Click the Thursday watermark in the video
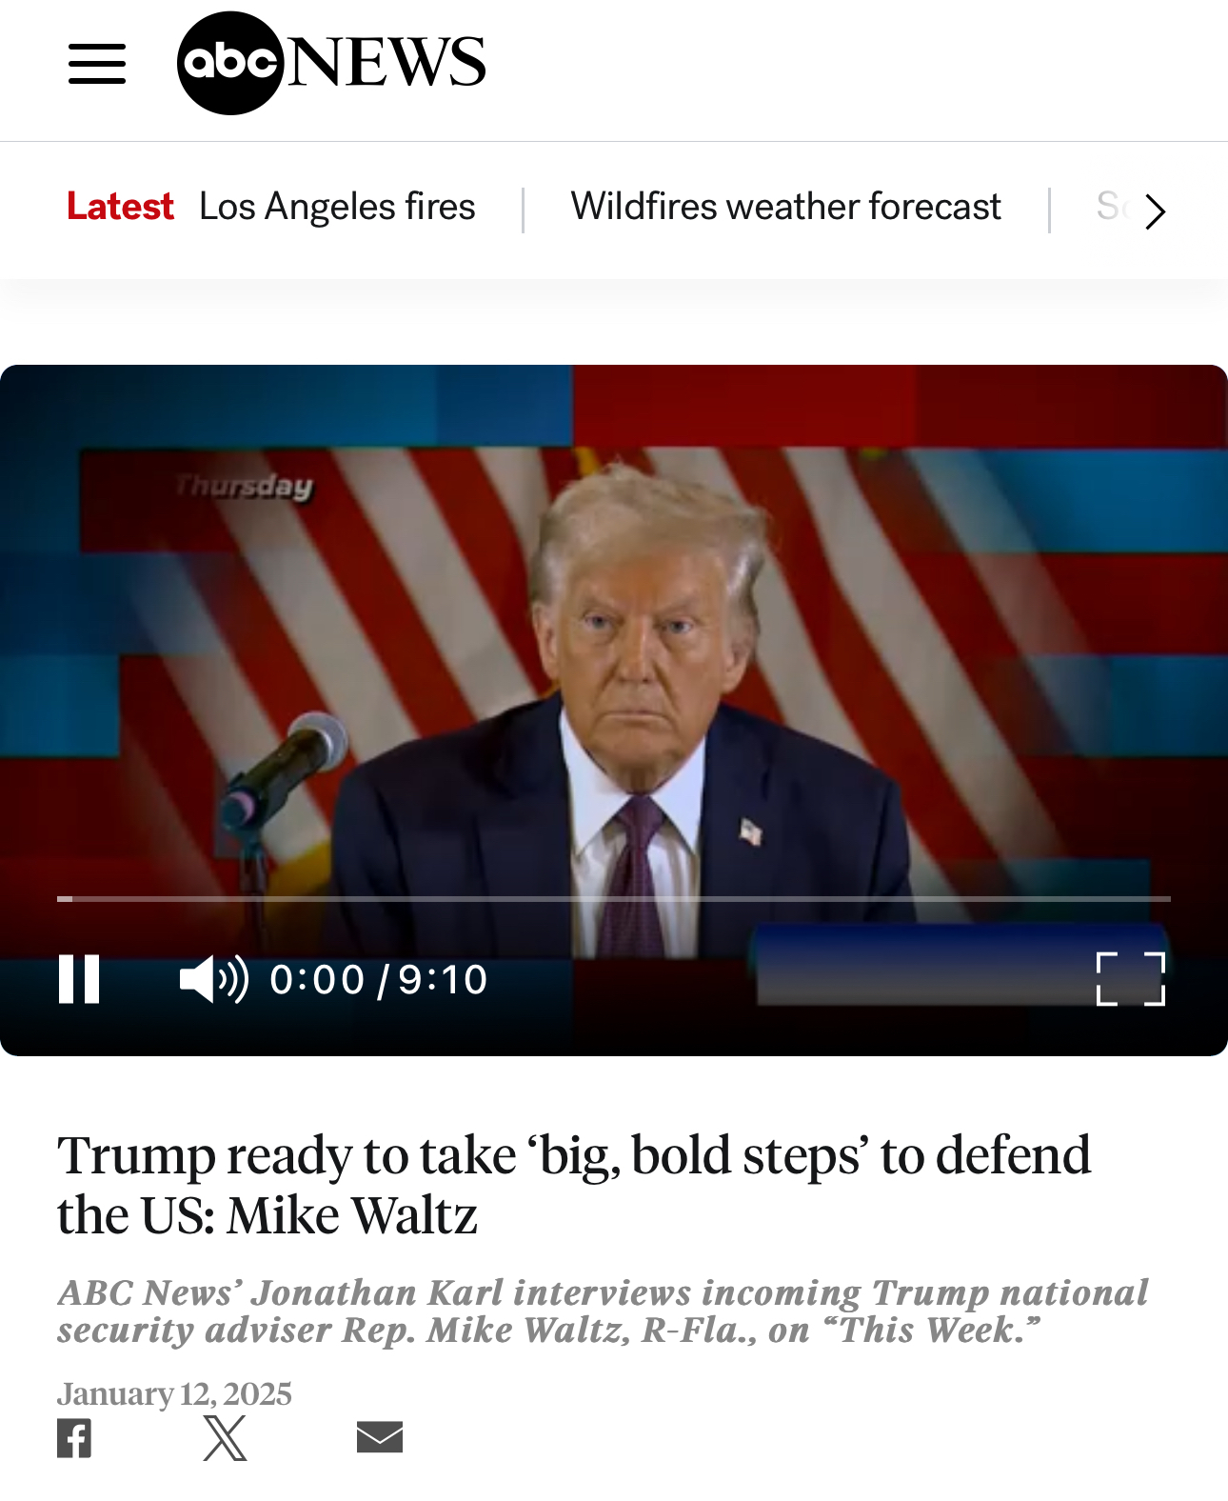The height and width of the screenshot is (1501, 1228). click(x=244, y=487)
